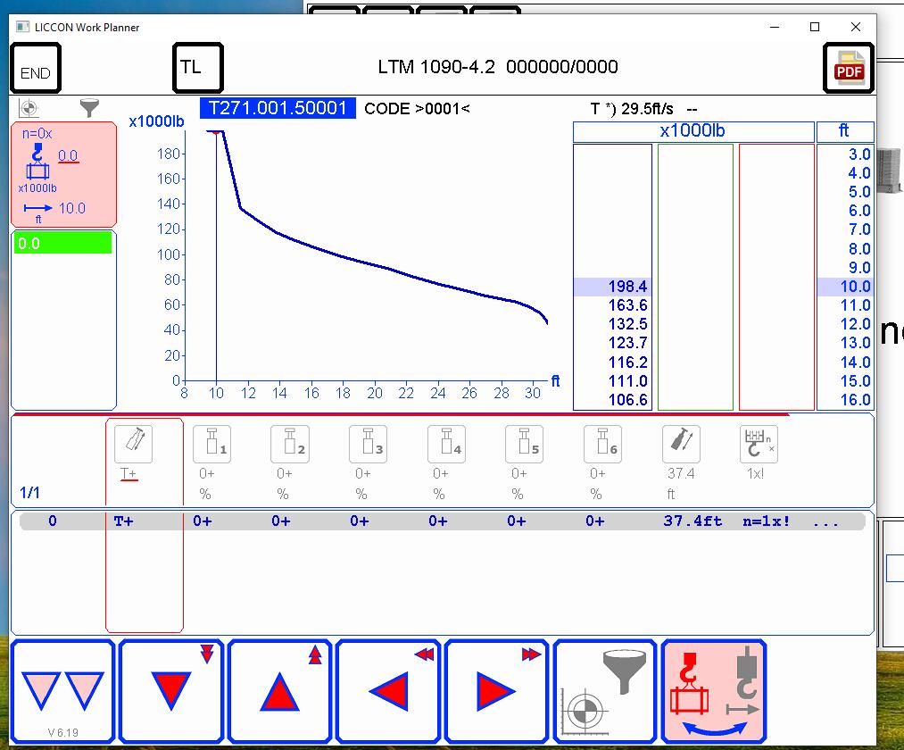Select the 163.6 load table value

[x=628, y=305]
